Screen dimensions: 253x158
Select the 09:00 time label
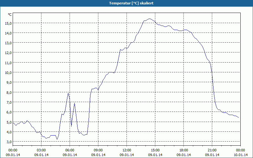98,150
